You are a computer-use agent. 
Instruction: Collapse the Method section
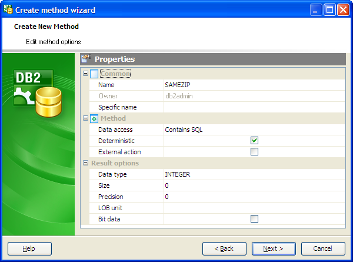[x=86, y=118]
